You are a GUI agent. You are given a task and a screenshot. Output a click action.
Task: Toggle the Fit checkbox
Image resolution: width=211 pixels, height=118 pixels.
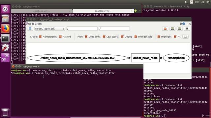175,37
